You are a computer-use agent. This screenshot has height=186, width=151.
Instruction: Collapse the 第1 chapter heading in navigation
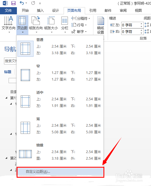click(6, 98)
